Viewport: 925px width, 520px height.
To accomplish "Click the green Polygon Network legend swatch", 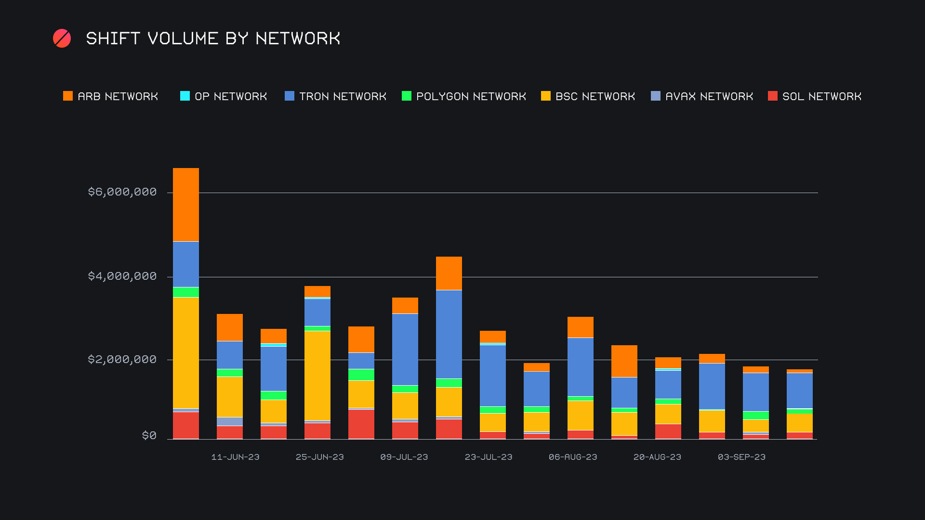I will 407,96.
